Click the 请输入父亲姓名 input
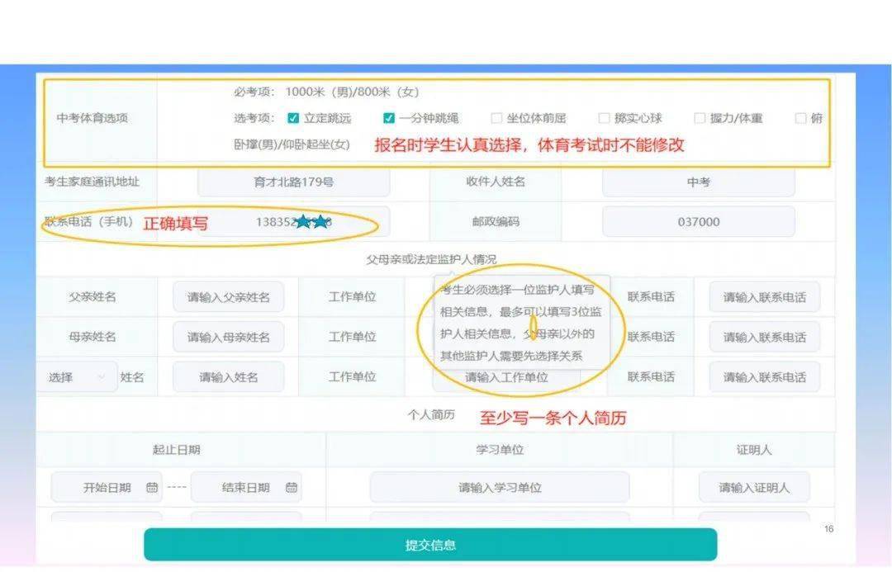Screen dimensions: 892x572 pyautogui.click(x=228, y=297)
